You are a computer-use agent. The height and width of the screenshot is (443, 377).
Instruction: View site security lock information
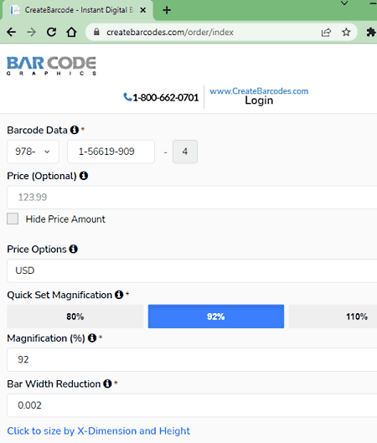pos(96,32)
